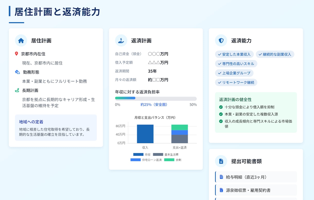The width and height of the screenshot is (314, 200).
Task: Click the 居住計画と返済能力 page heading
Action: [x=57, y=12]
